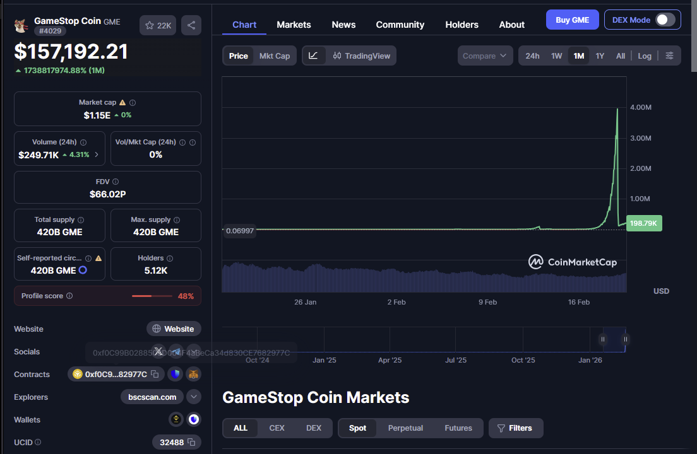Open Telegram social link
Screen dimensions: 697x454
point(176,351)
